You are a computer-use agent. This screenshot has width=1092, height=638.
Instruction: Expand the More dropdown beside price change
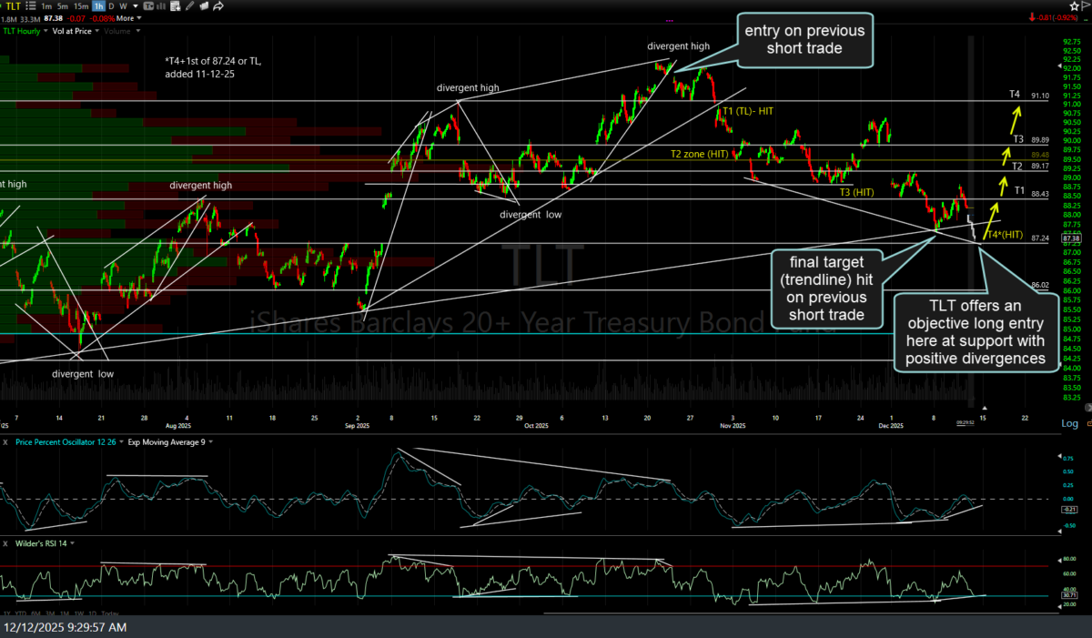[128, 18]
